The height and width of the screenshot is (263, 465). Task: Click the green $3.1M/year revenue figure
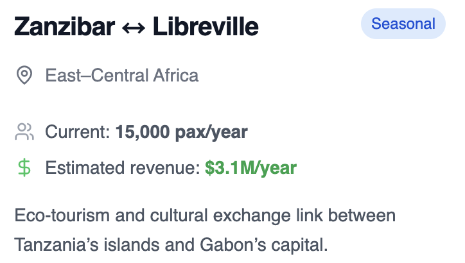[250, 168]
